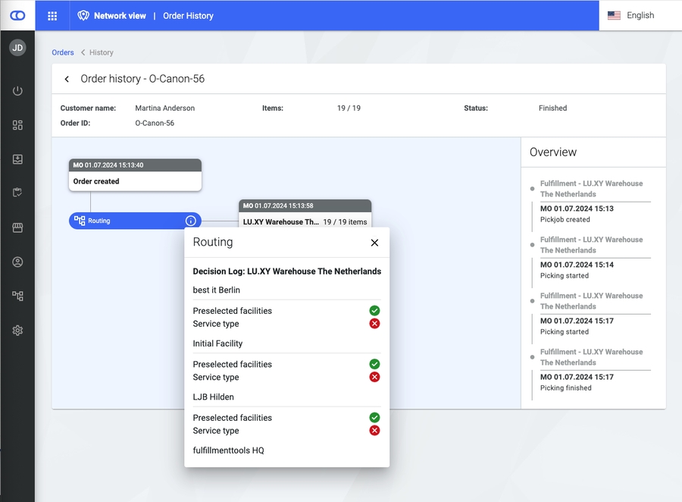Click the JD user avatar

pos(17,48)
